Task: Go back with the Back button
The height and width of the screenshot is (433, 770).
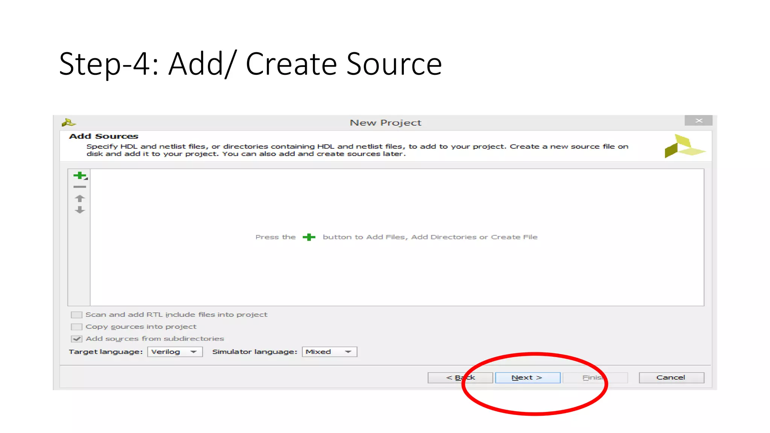Action: (460, 378)
